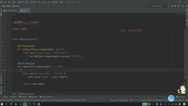
Task: Show hidden system tray icons chevron
Action: coord(153,104)
